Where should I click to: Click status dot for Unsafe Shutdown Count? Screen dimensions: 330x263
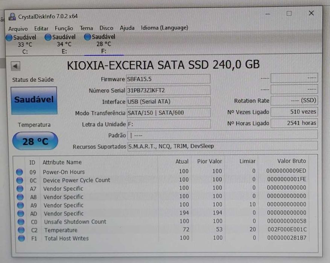(21, 222)
